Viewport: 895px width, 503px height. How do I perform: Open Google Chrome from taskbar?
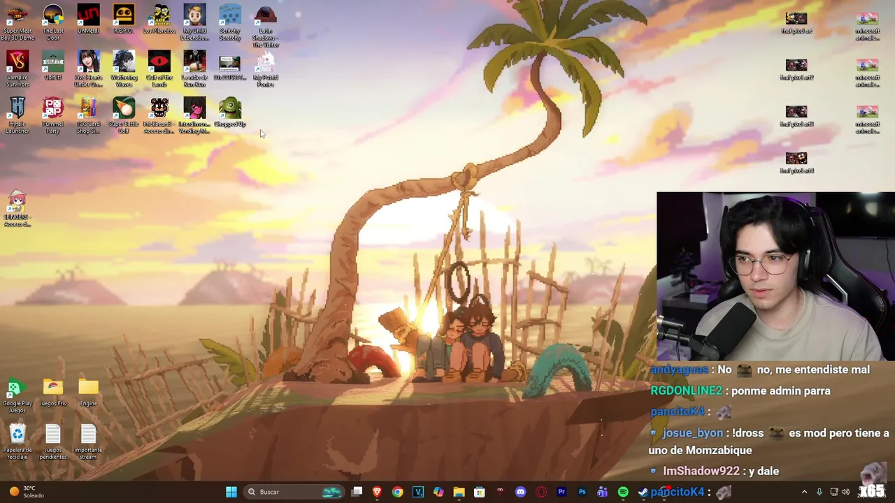click(397, 492)
